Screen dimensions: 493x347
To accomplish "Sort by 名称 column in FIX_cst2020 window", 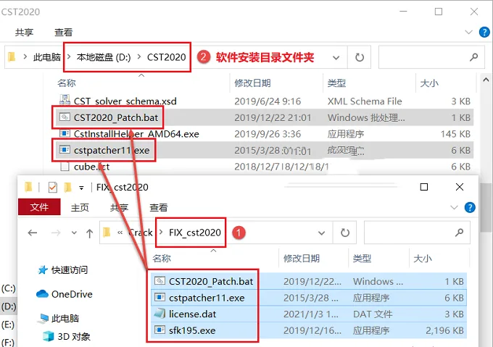I will (162, 259).
